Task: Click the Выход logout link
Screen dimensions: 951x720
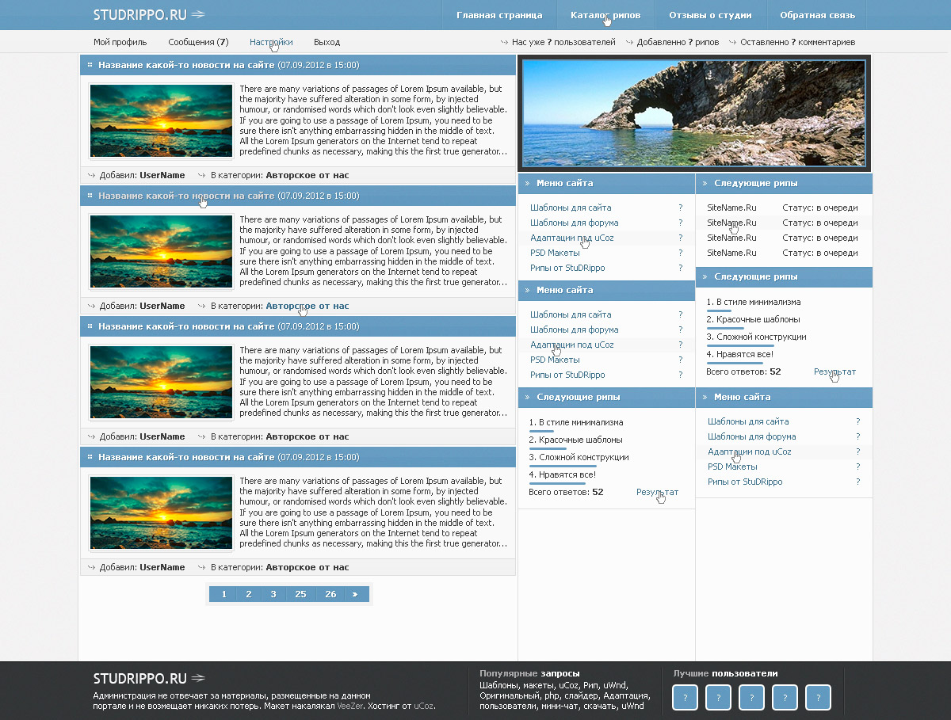Action: point(327,42)
